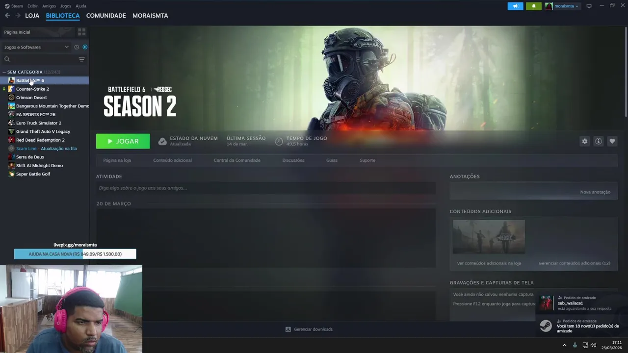This screenshot has width=628, height=353.
Task: Click the Grand Theft Auto V Legacy icon
Action: (11, 131)
